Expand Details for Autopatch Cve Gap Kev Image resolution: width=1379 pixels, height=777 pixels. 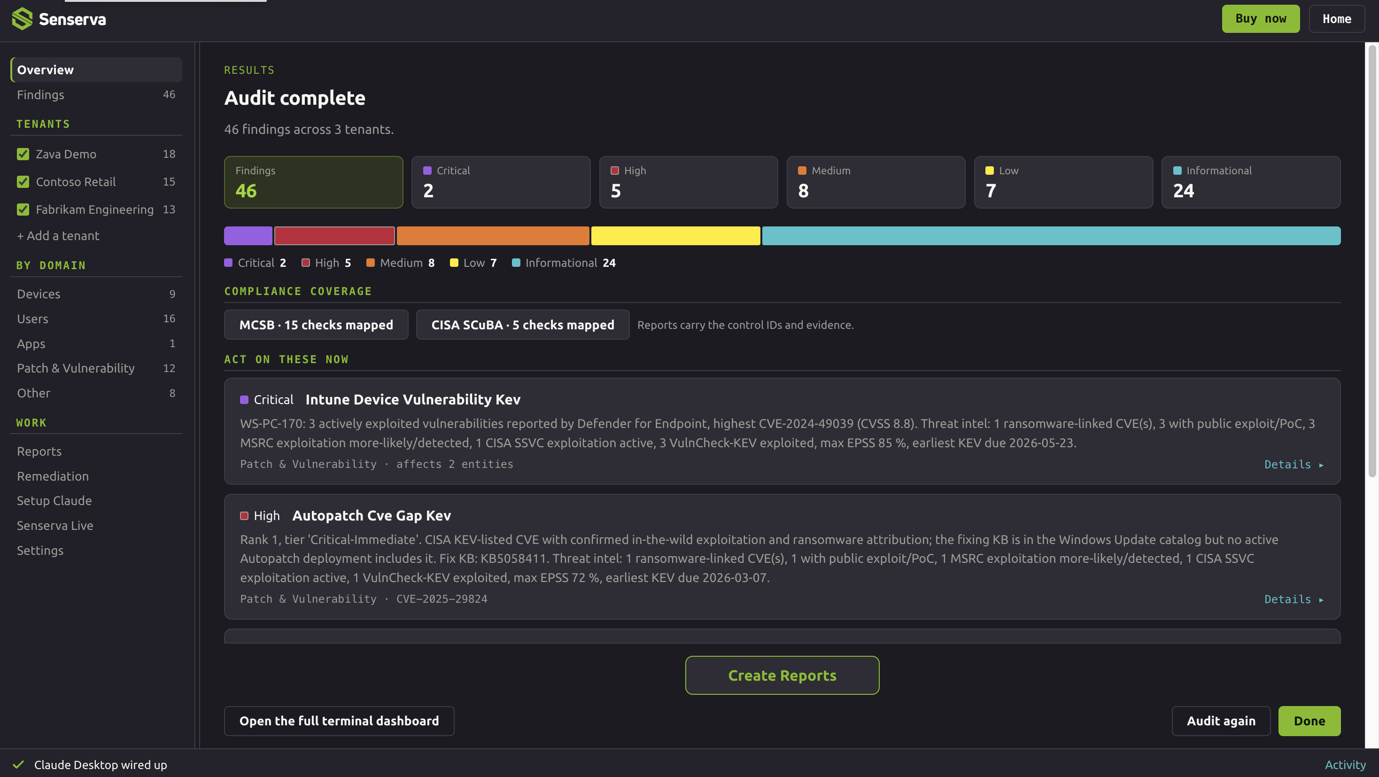pos(1294,599)
